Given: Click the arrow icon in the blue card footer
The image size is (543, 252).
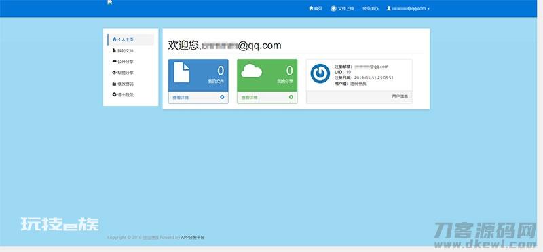Looking at the screenshot, I should [222, 97].
